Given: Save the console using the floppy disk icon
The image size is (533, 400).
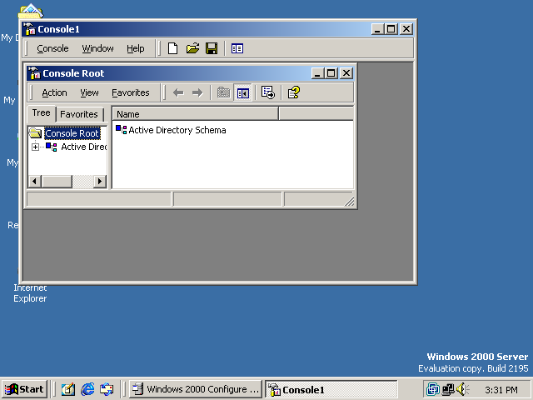Looking at the screenshot, I should click(x=212, y=48).
